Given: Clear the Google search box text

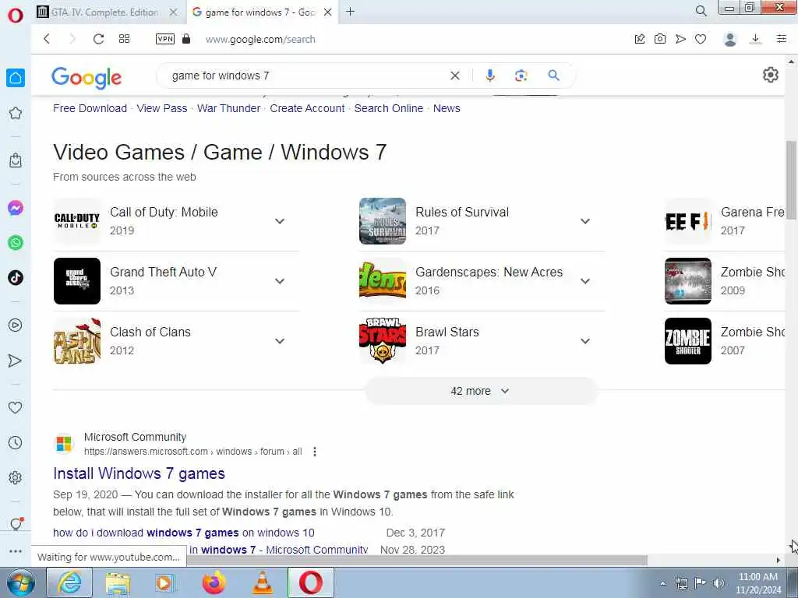Looking at the screenshot, I should pyautogui.click(x=455, y=76).
